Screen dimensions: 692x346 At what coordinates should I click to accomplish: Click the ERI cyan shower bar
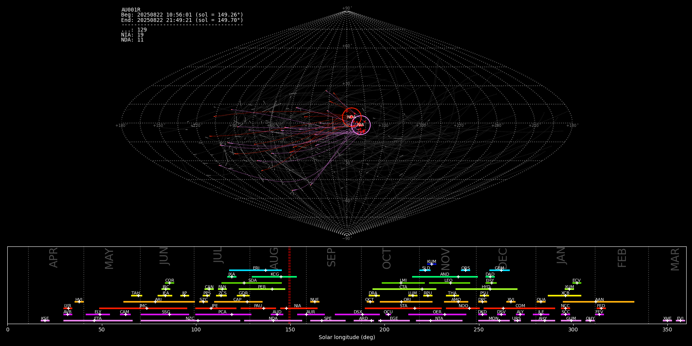click(x=255, y=270)
